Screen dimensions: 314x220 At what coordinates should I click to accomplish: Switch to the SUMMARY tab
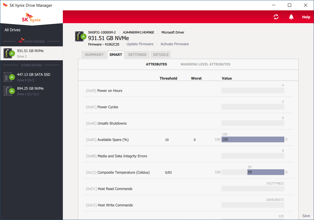94,55
